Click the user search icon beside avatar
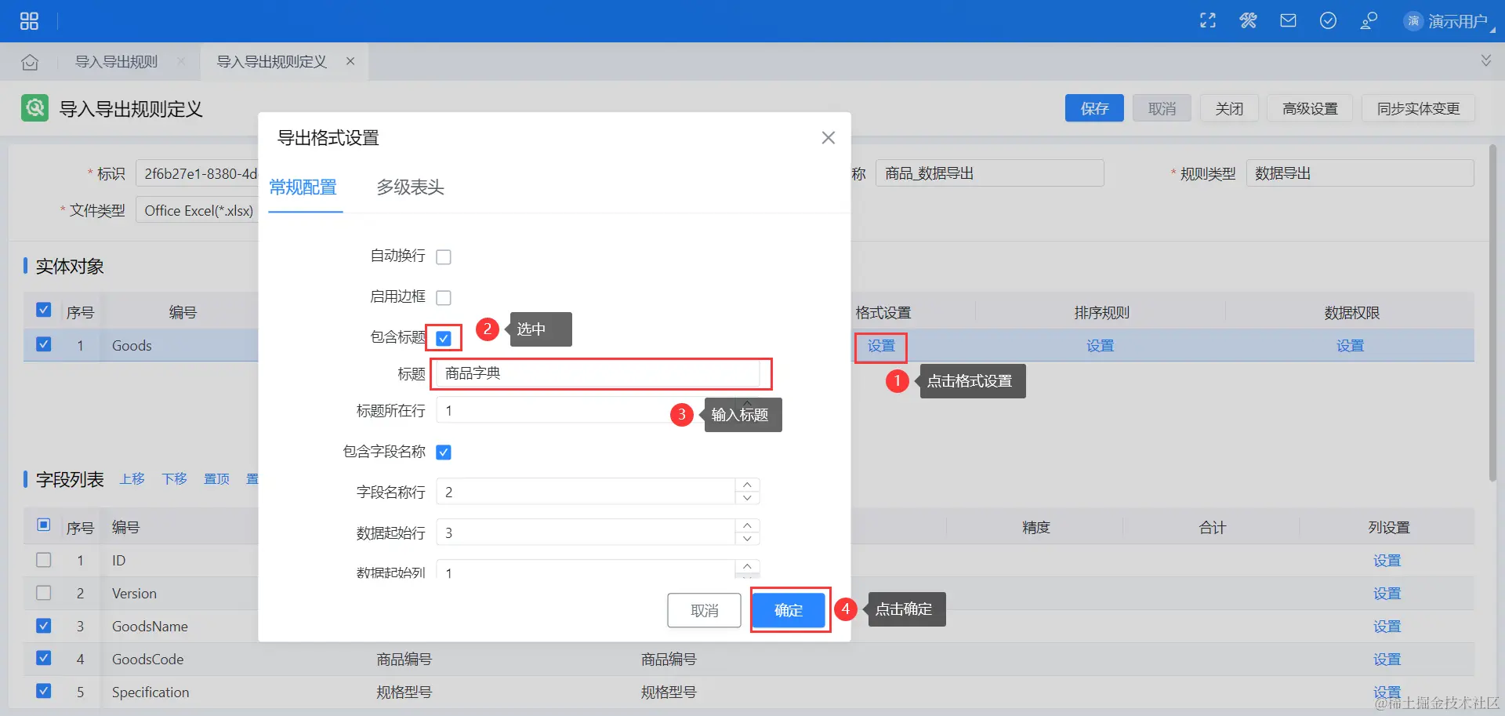This screenshot has height=716, width=1505. pos(1369,21)
